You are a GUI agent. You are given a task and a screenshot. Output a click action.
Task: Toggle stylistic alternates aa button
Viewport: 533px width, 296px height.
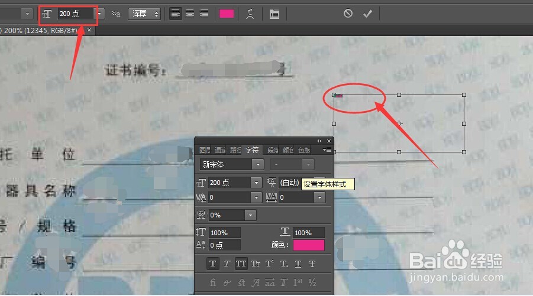click(x=270, y=282)
